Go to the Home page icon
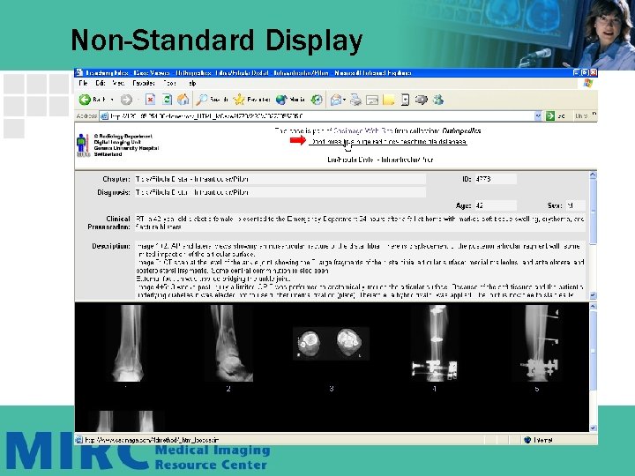This screenshot has width=635, height=476. point(183,100)
